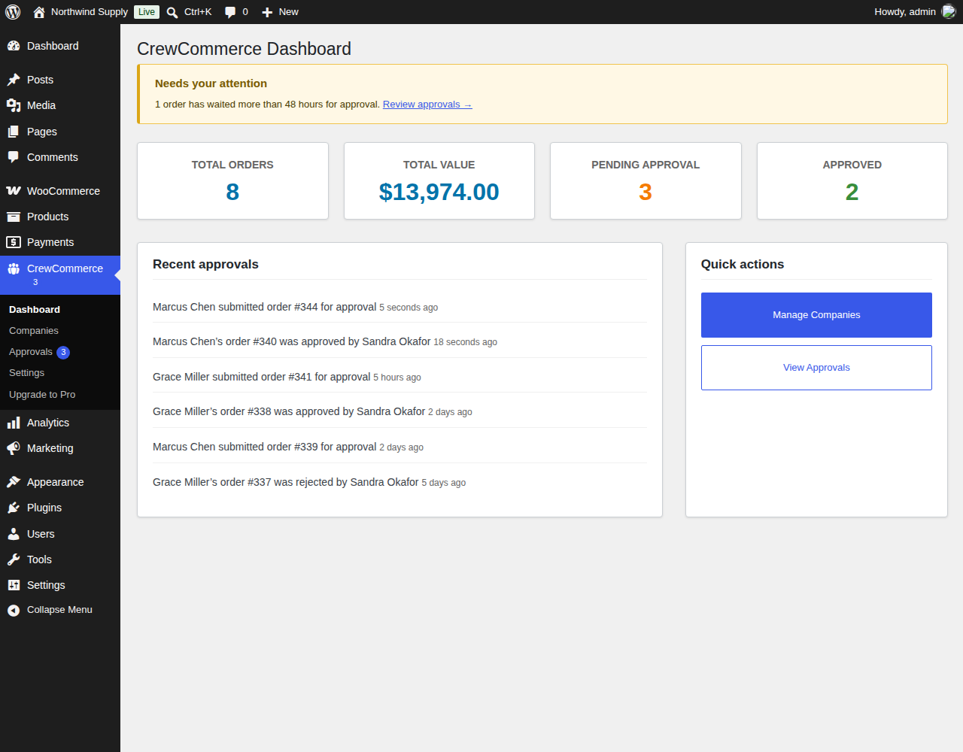
Task: Click the admin avatar icon
Action: [949, 12]
